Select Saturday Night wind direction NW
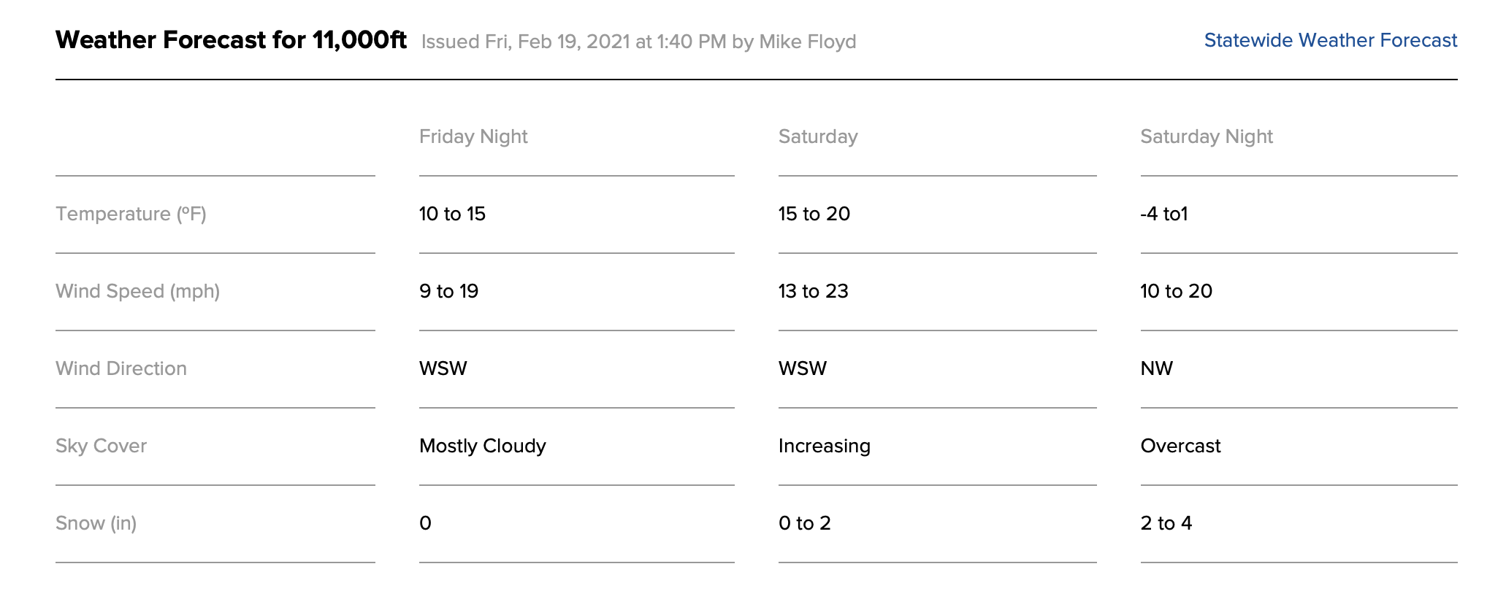 1157,368
